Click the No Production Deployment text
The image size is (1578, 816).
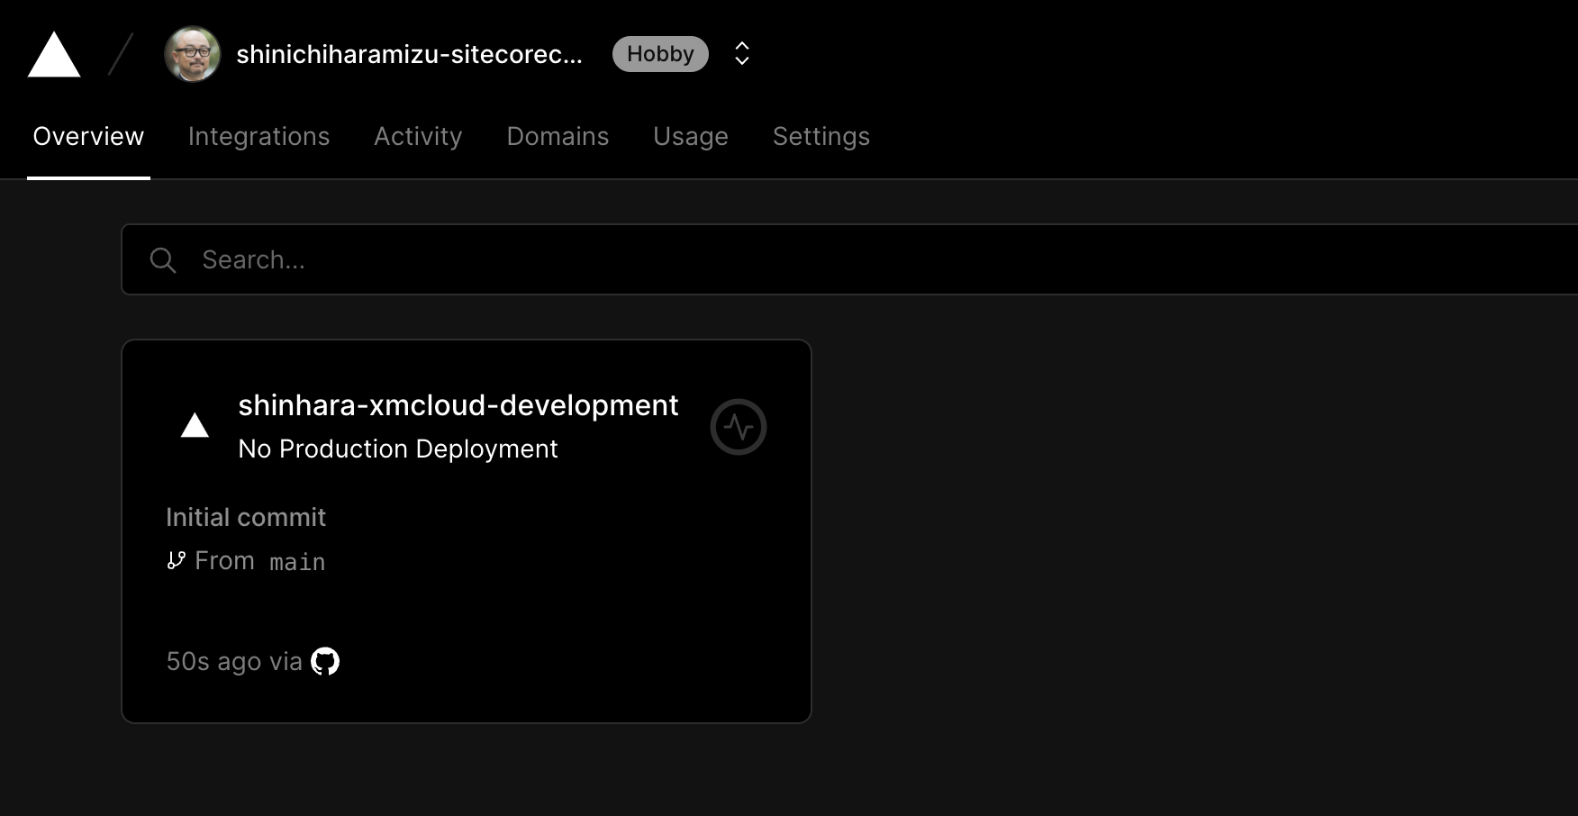(398, 449)
